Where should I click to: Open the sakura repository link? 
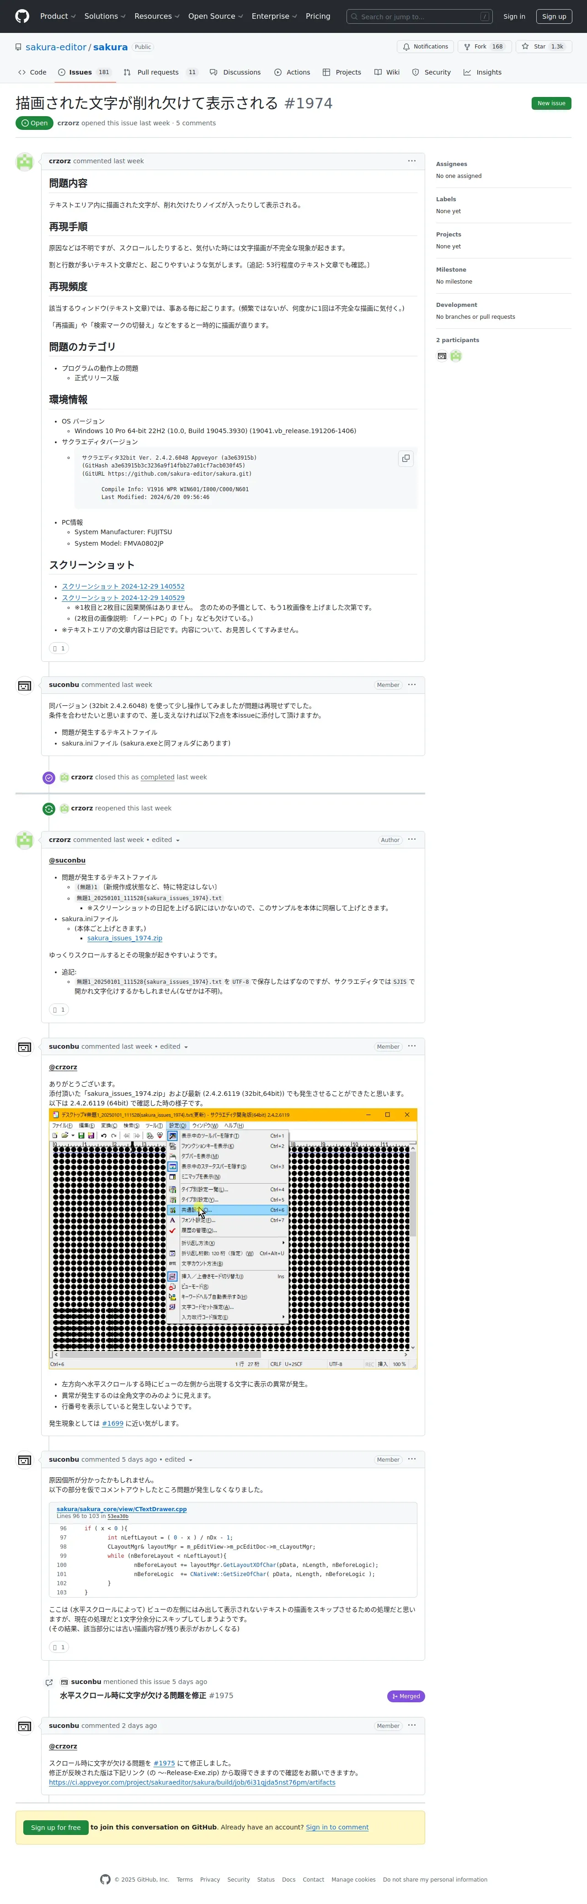(110, 47)
